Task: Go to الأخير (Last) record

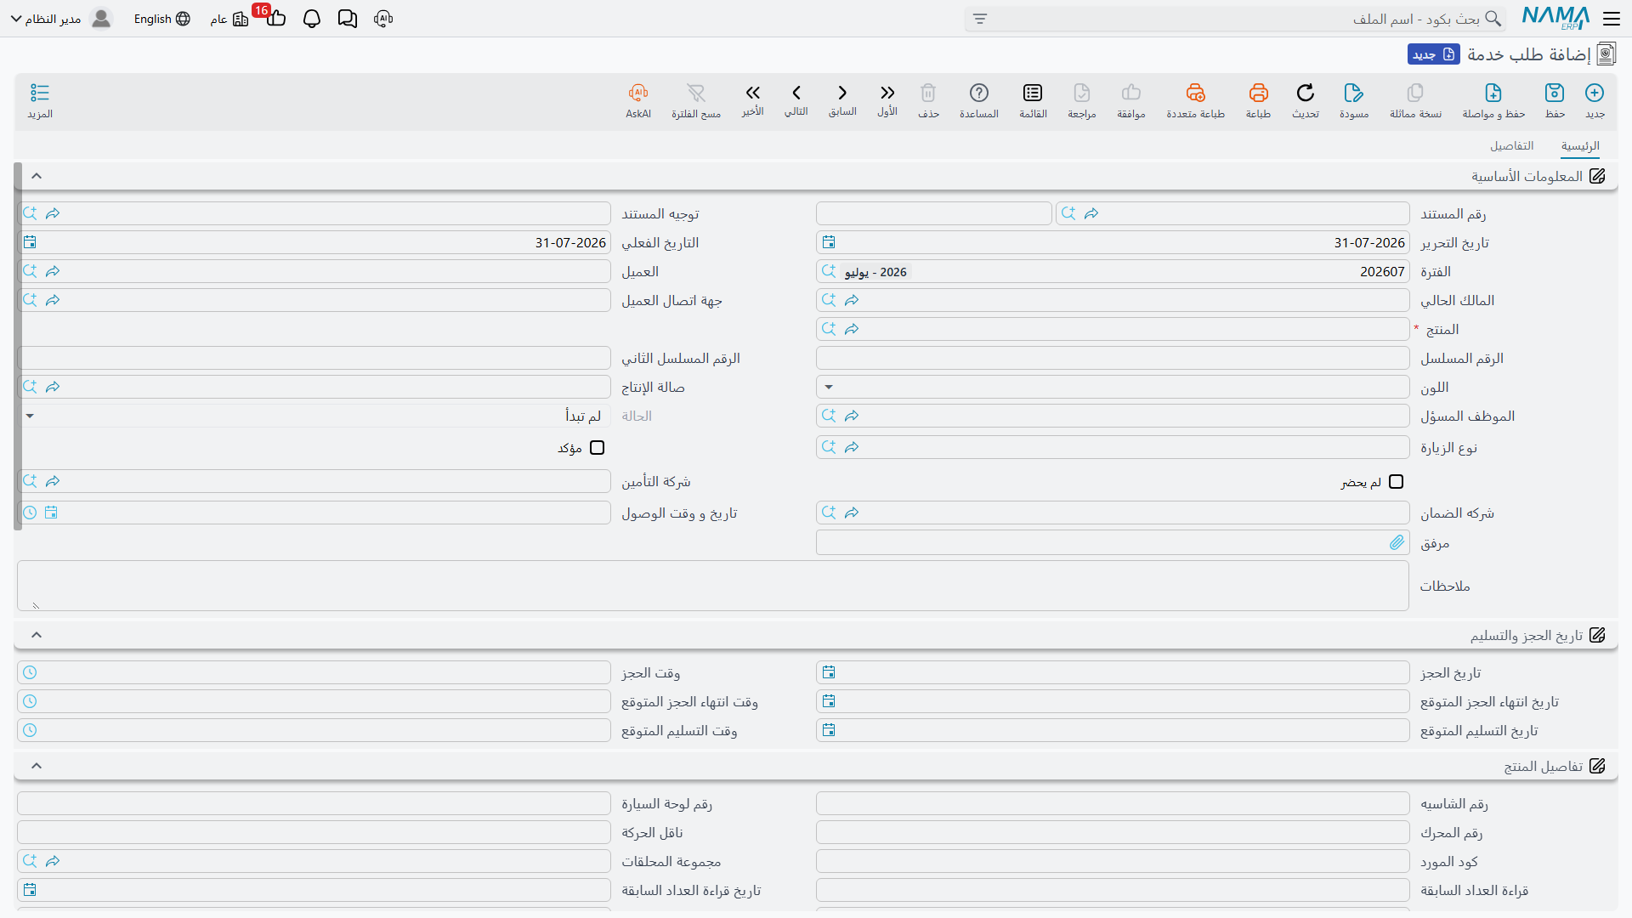Action: (x=752, y=93)
